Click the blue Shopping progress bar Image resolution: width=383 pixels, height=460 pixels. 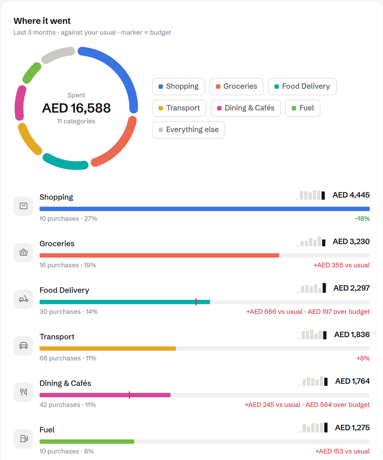click(x=205, y=209)
